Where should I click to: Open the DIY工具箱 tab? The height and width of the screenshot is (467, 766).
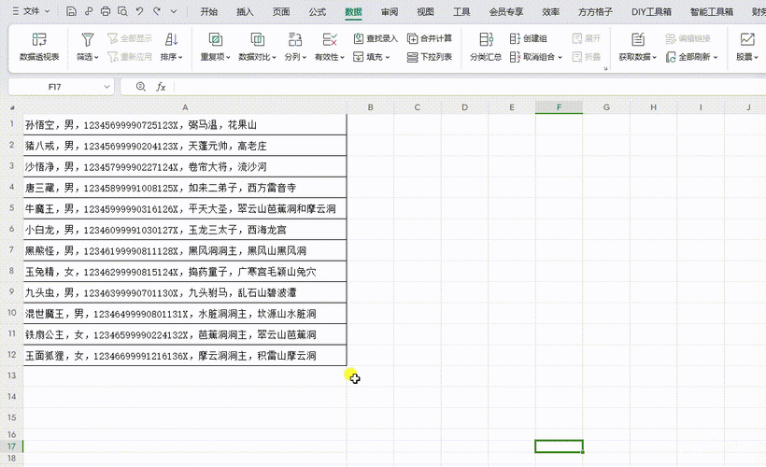coord(651,12)
